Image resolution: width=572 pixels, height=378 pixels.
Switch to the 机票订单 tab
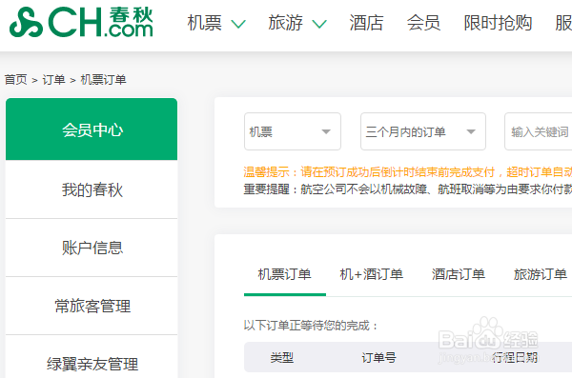point(284,274)
